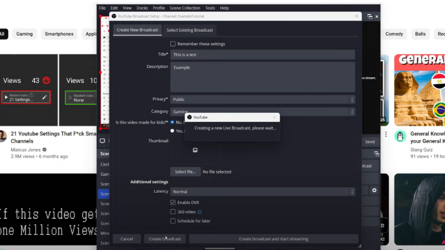Switch to Select Existing Broadcast tab

point(190,30)
